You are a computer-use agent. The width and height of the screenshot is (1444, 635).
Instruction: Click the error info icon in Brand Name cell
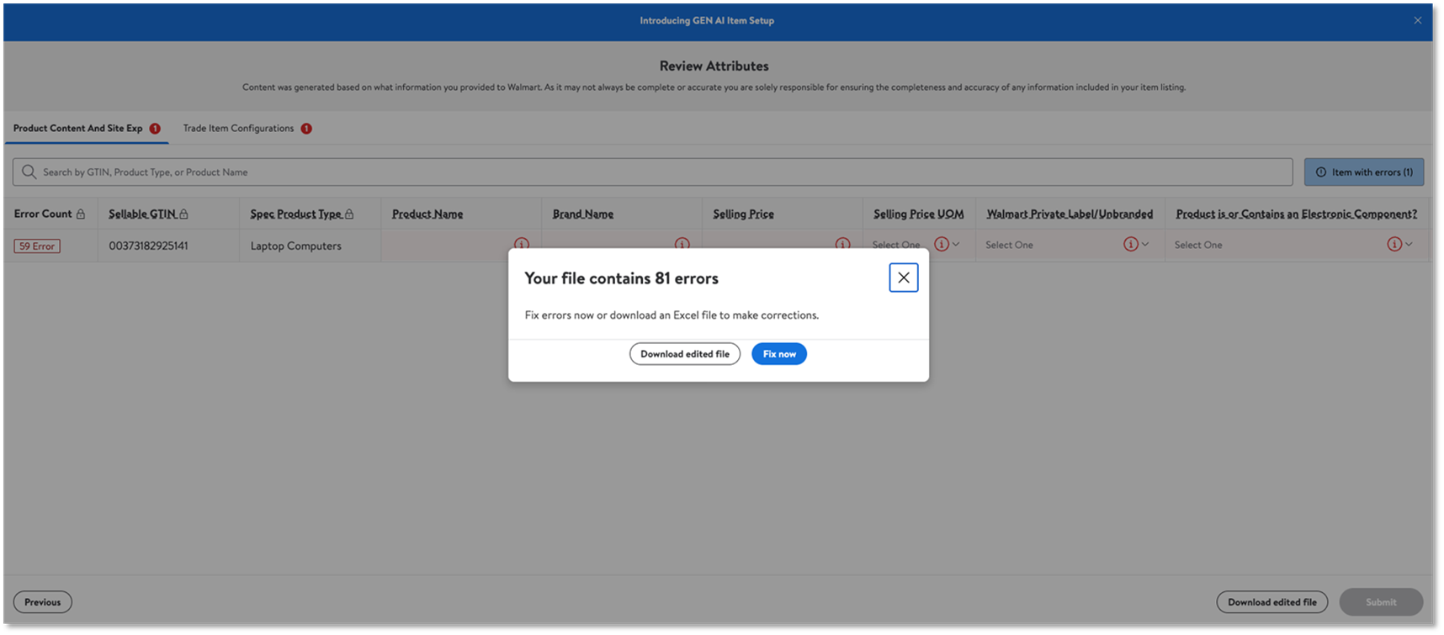coord(682,244)
